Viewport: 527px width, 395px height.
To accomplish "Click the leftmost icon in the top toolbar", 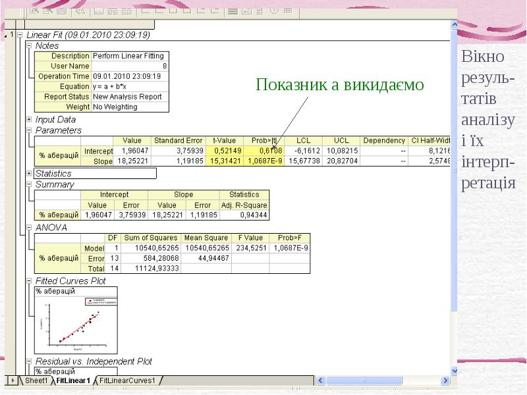I will coord(33,11).
